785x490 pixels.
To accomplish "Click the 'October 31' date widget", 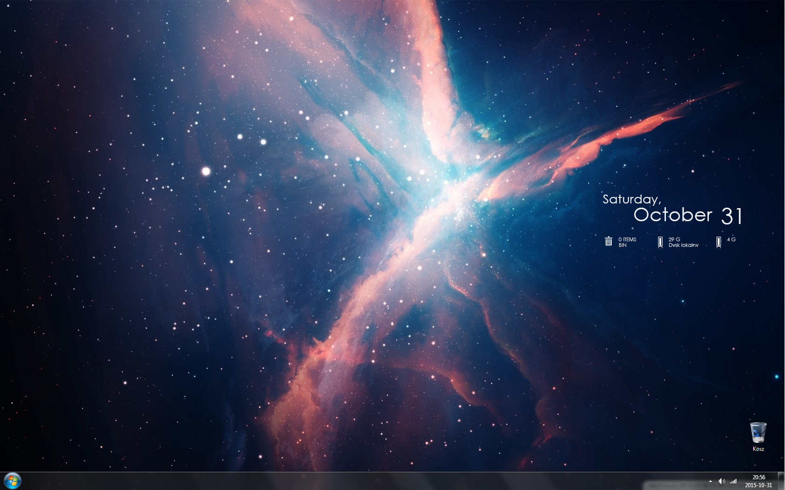I will pyautogui.click(x=688, y=216).
